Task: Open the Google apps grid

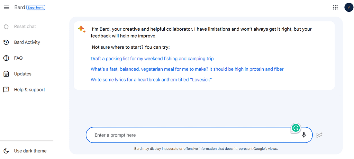Action: (x=335, y=8)
